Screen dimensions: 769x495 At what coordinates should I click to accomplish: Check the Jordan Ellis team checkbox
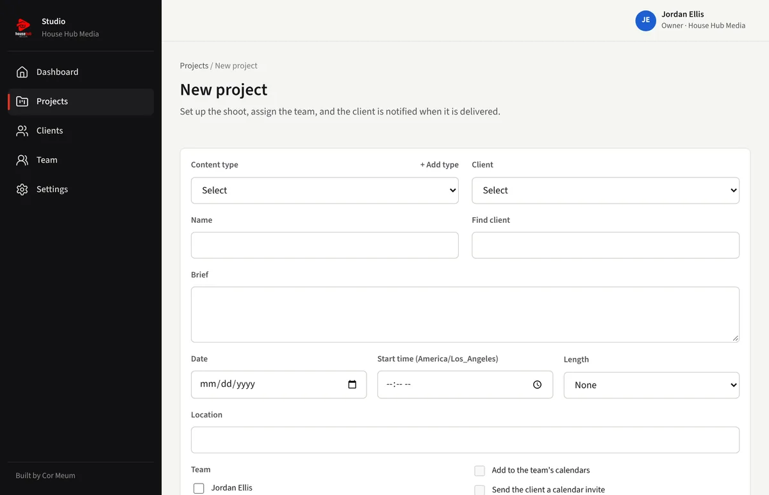point(199,488)
